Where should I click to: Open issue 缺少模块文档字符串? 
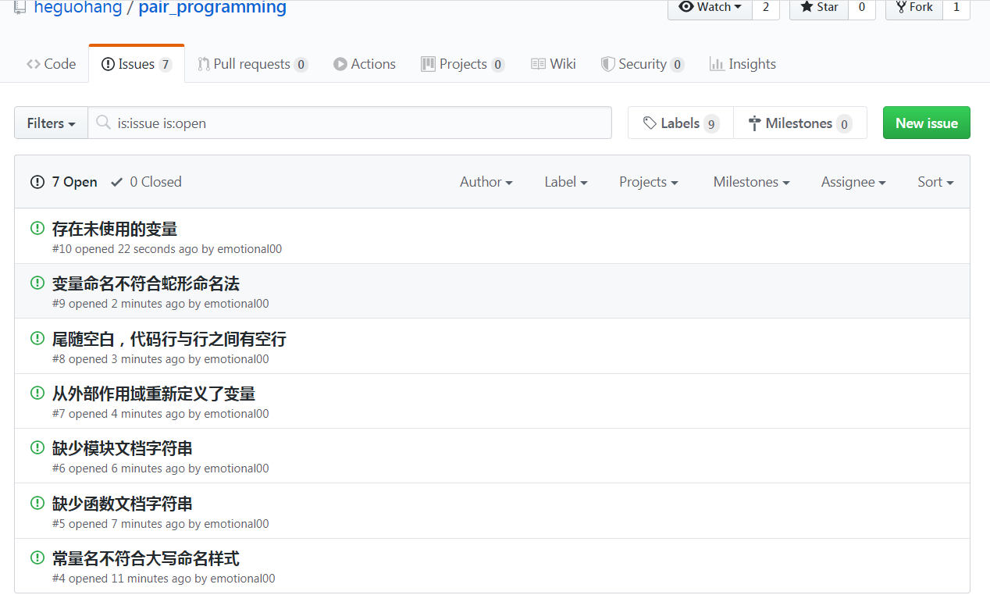click(x=123, y=448)
